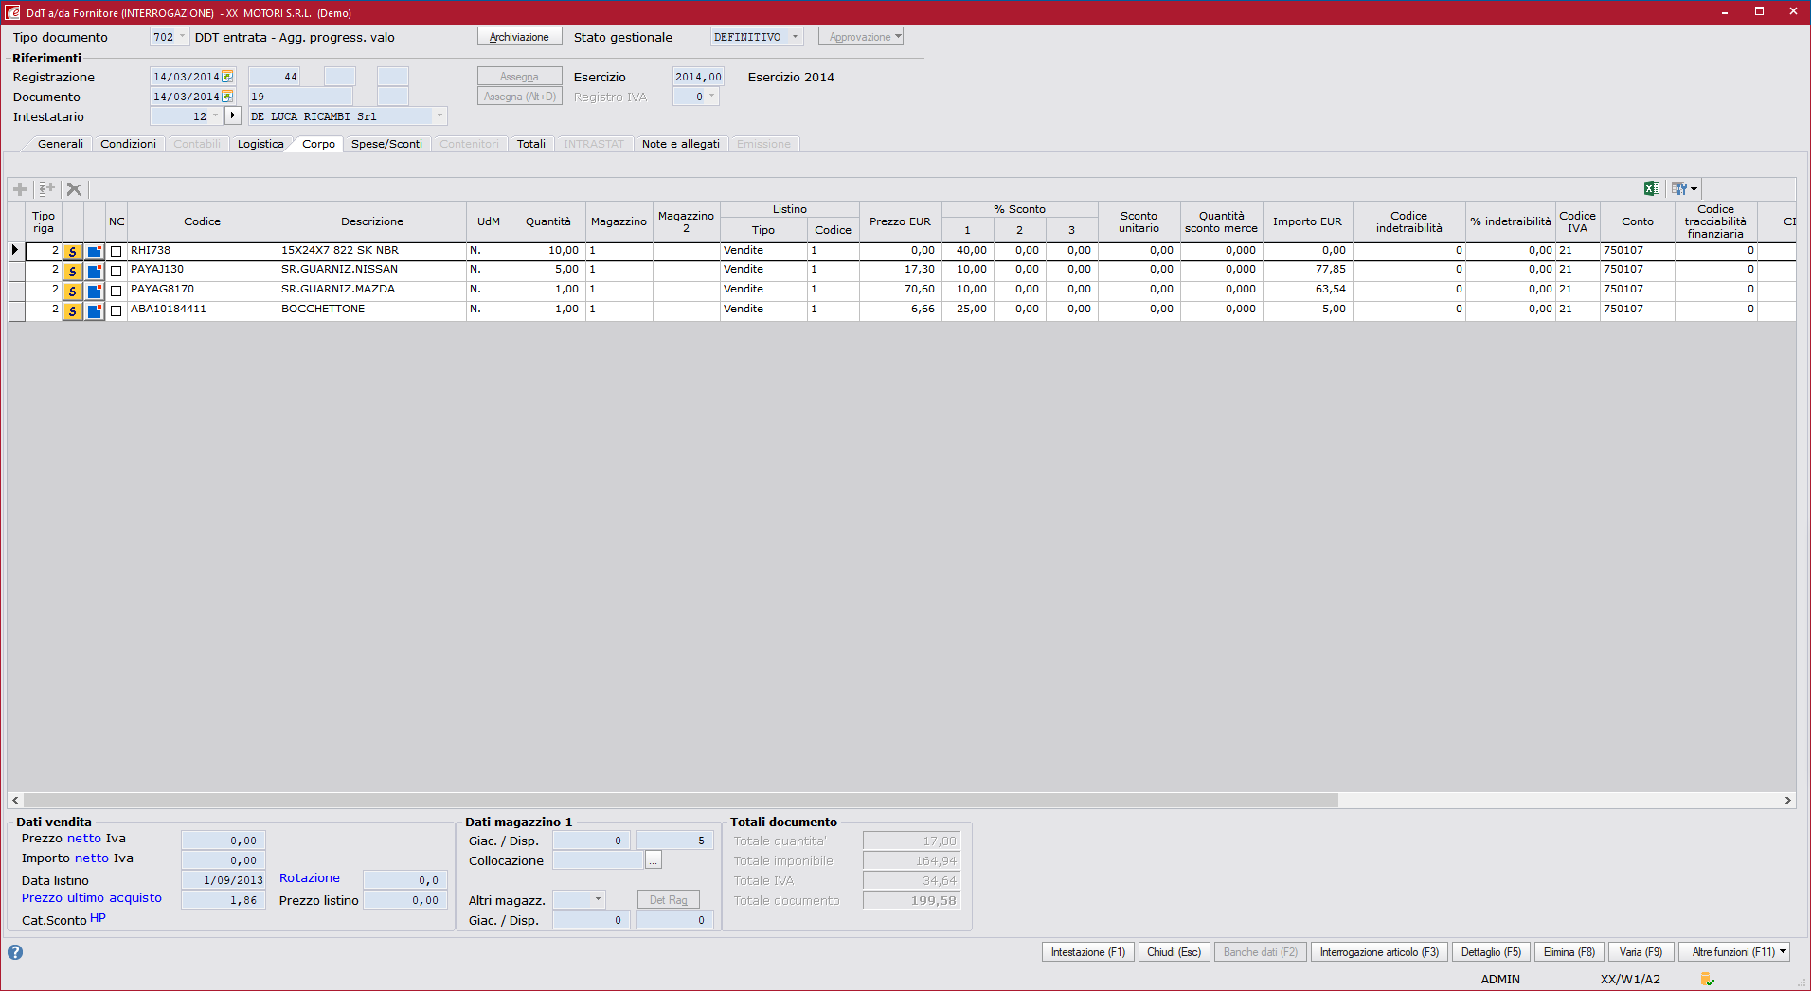Click Dettaglio (F5) button

(x=1491, y=952)
